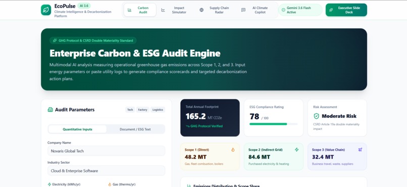Select the Quantitative Inputs tab
The height and width of the screenshot is (187, 407).
77,129
